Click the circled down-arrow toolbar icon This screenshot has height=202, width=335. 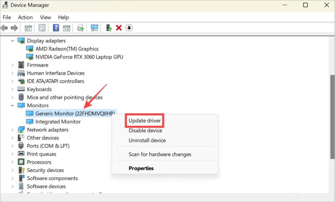point(129,28)
